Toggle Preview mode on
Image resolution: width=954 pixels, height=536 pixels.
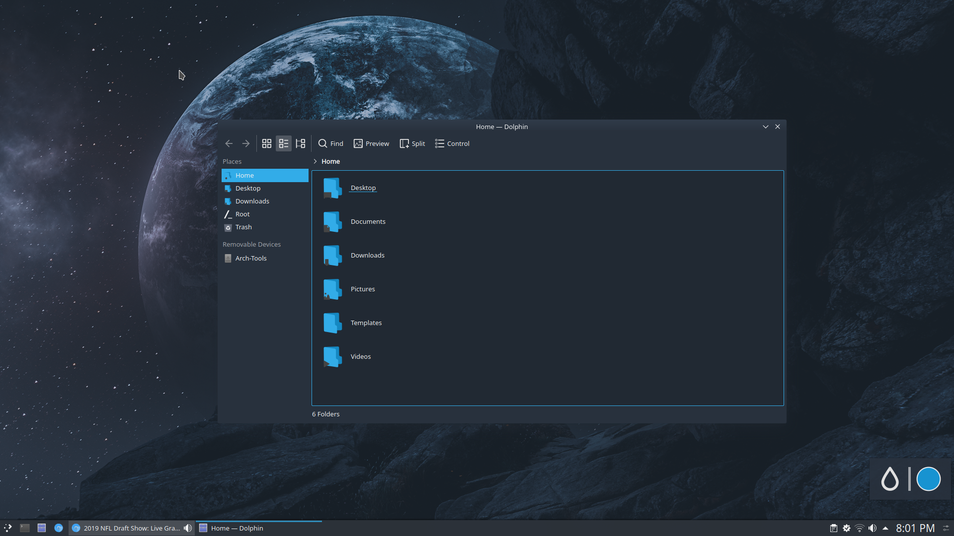(x=371, y=143)
